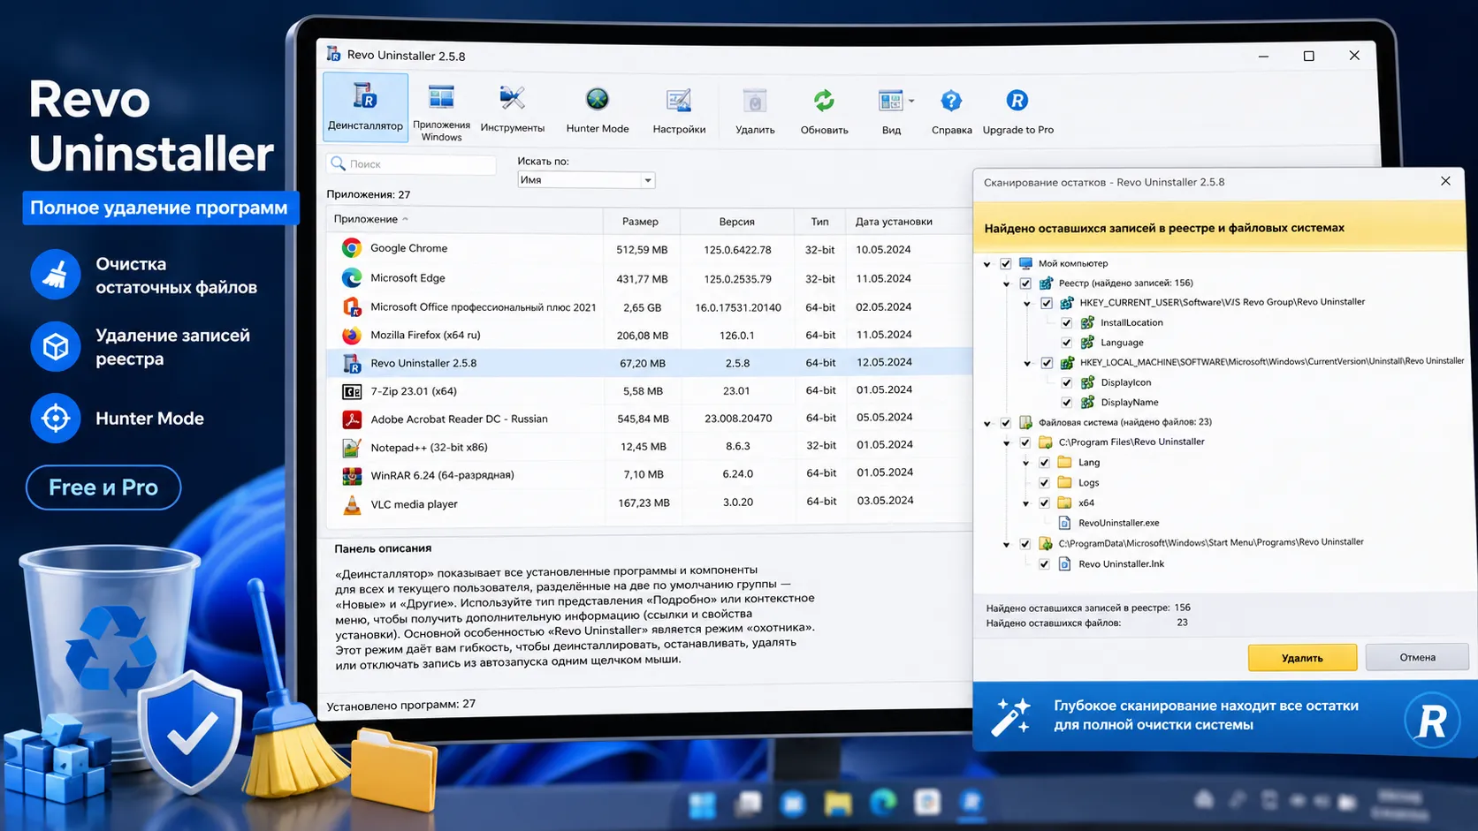Viewport: 1478px width, 831px height.
Task: Click the Free и Pro button
Action: pyautogui.click(x=103, y=487)
